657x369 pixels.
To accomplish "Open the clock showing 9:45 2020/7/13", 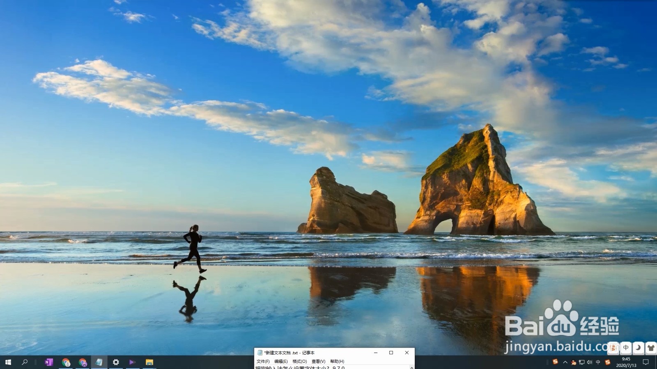I will coord(626,362).
